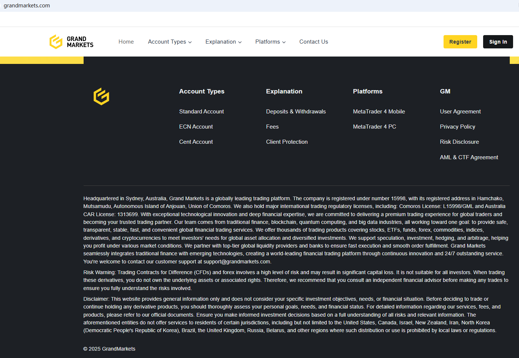Open the Fees footer link
The width and height of the screenshot is (519, 358).
click(272, 127)
